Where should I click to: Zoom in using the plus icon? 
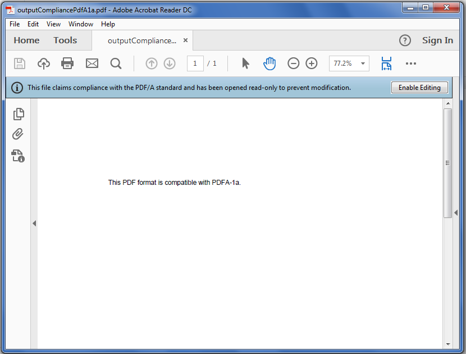(x=311, y=63)
